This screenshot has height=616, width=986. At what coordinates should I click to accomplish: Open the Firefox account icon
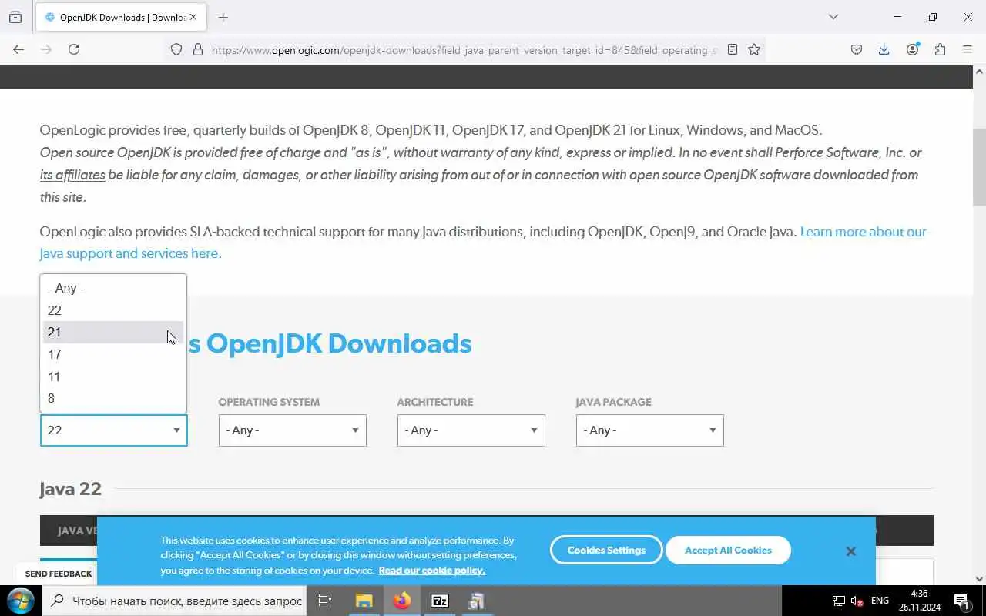(913, 49)
